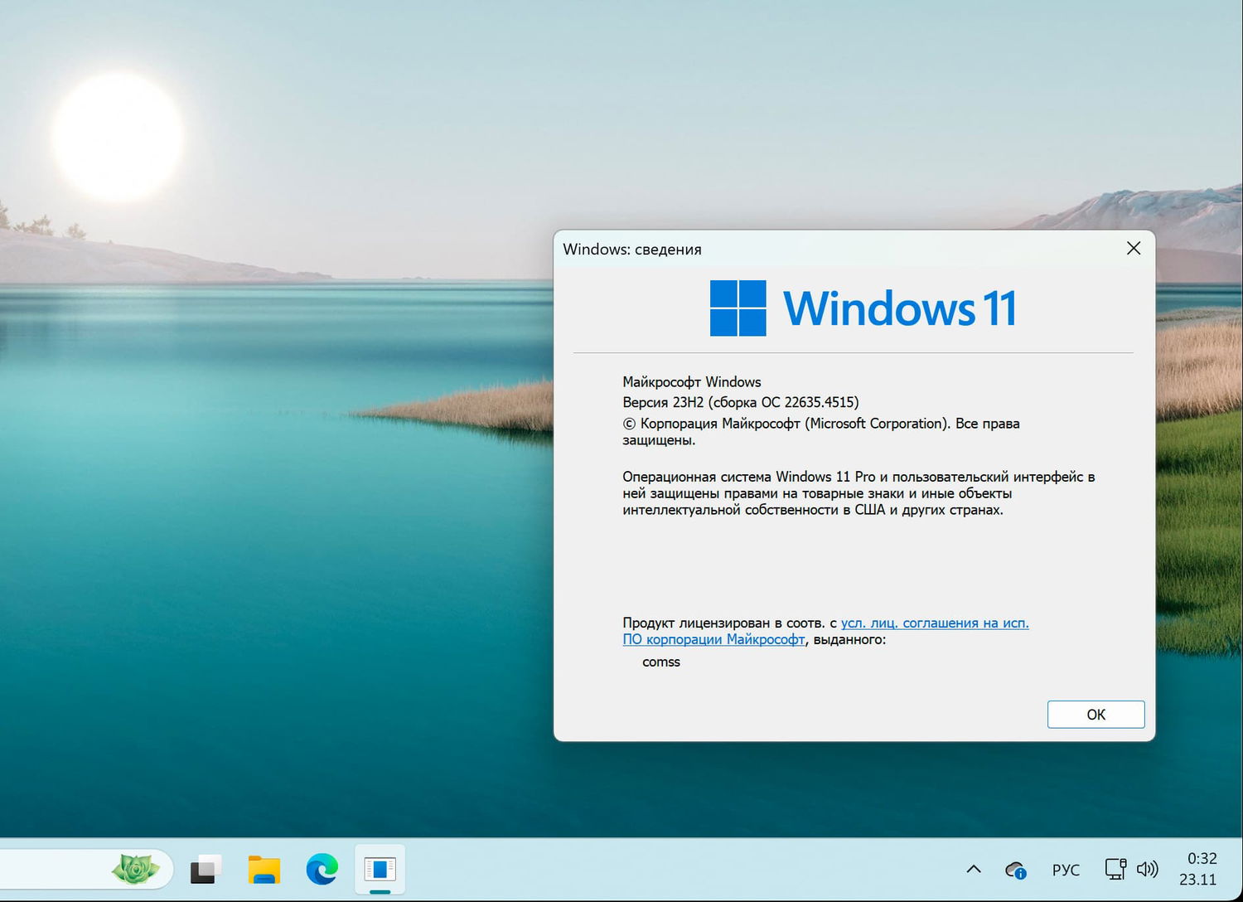Expand hidden icons in the system tray
The image size is (1243, 902).
point(973,869)
